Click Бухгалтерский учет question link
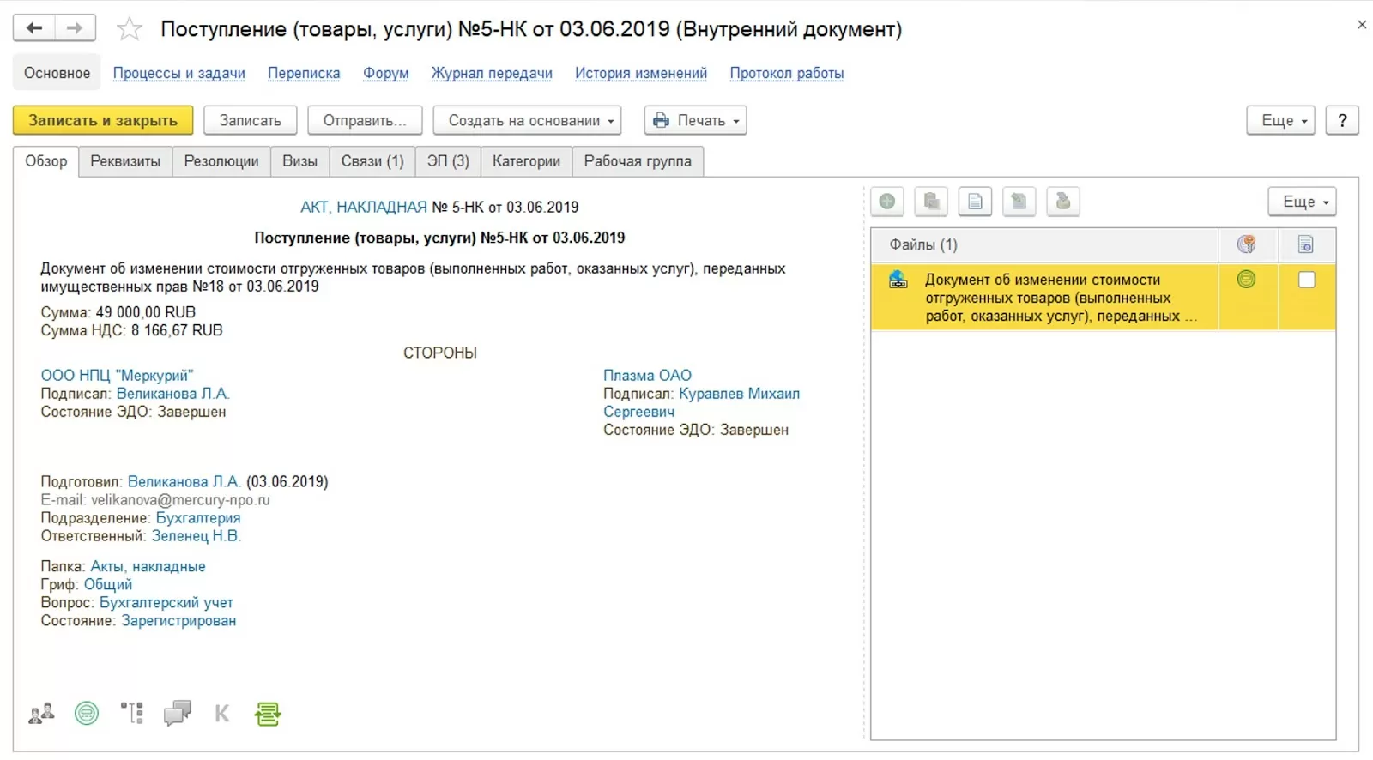The width and height of the screenshot is (1373, 760). (166, 602)
